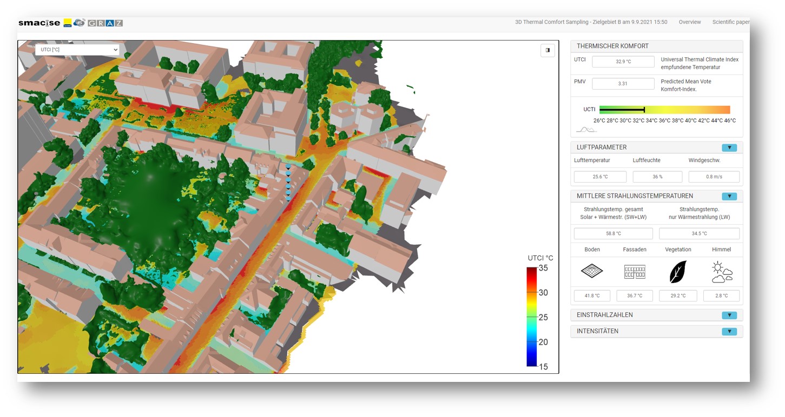Click the Boden ground grid icon

pos(592,271)
